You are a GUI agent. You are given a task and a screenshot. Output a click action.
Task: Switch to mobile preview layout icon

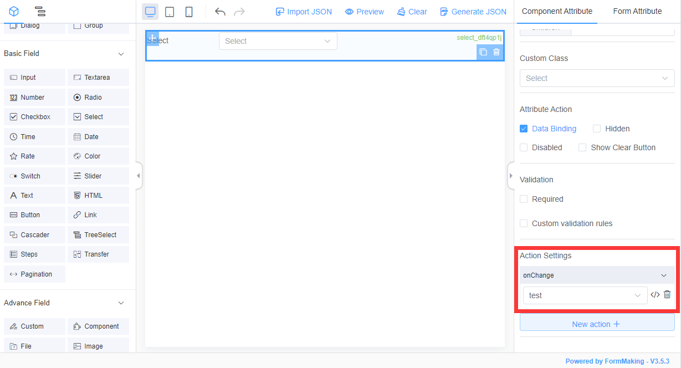click(188, 11)
